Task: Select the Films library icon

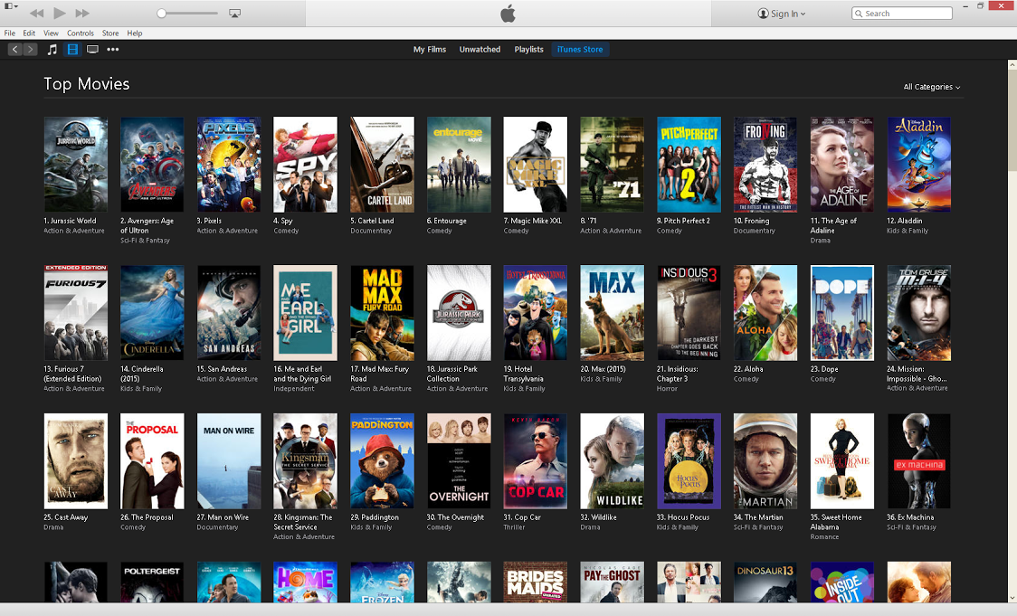Action: tap(72, 49)
